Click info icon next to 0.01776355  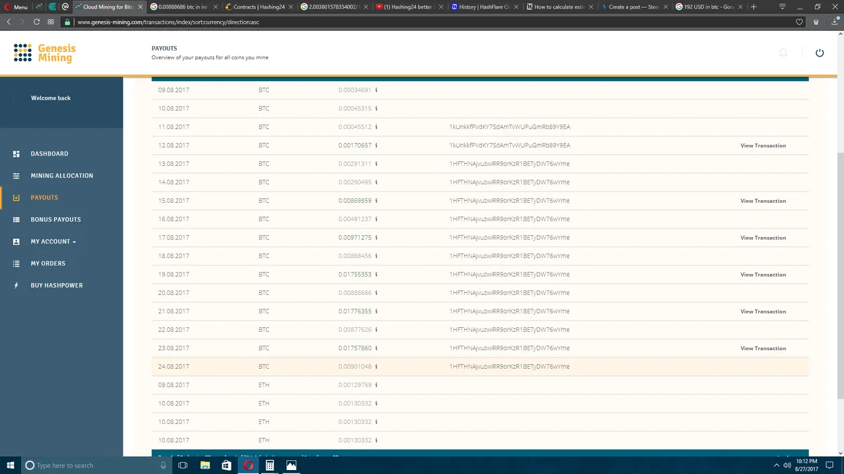pos(377,311)
